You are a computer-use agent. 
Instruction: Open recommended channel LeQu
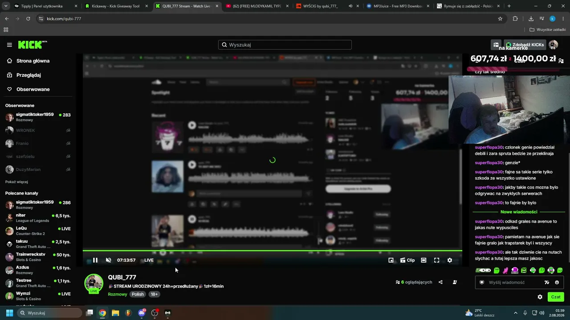38,231
